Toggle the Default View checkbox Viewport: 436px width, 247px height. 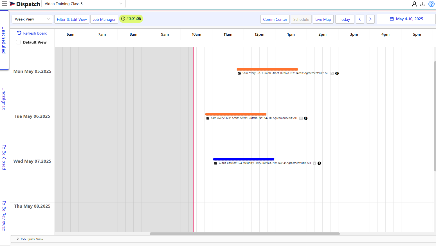[x=18, y=42]
